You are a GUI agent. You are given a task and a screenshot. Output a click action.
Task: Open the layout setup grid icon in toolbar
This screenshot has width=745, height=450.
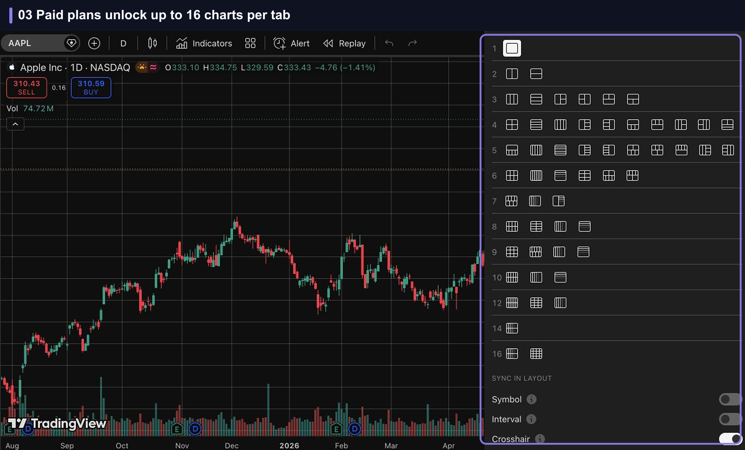click(250, 43)
